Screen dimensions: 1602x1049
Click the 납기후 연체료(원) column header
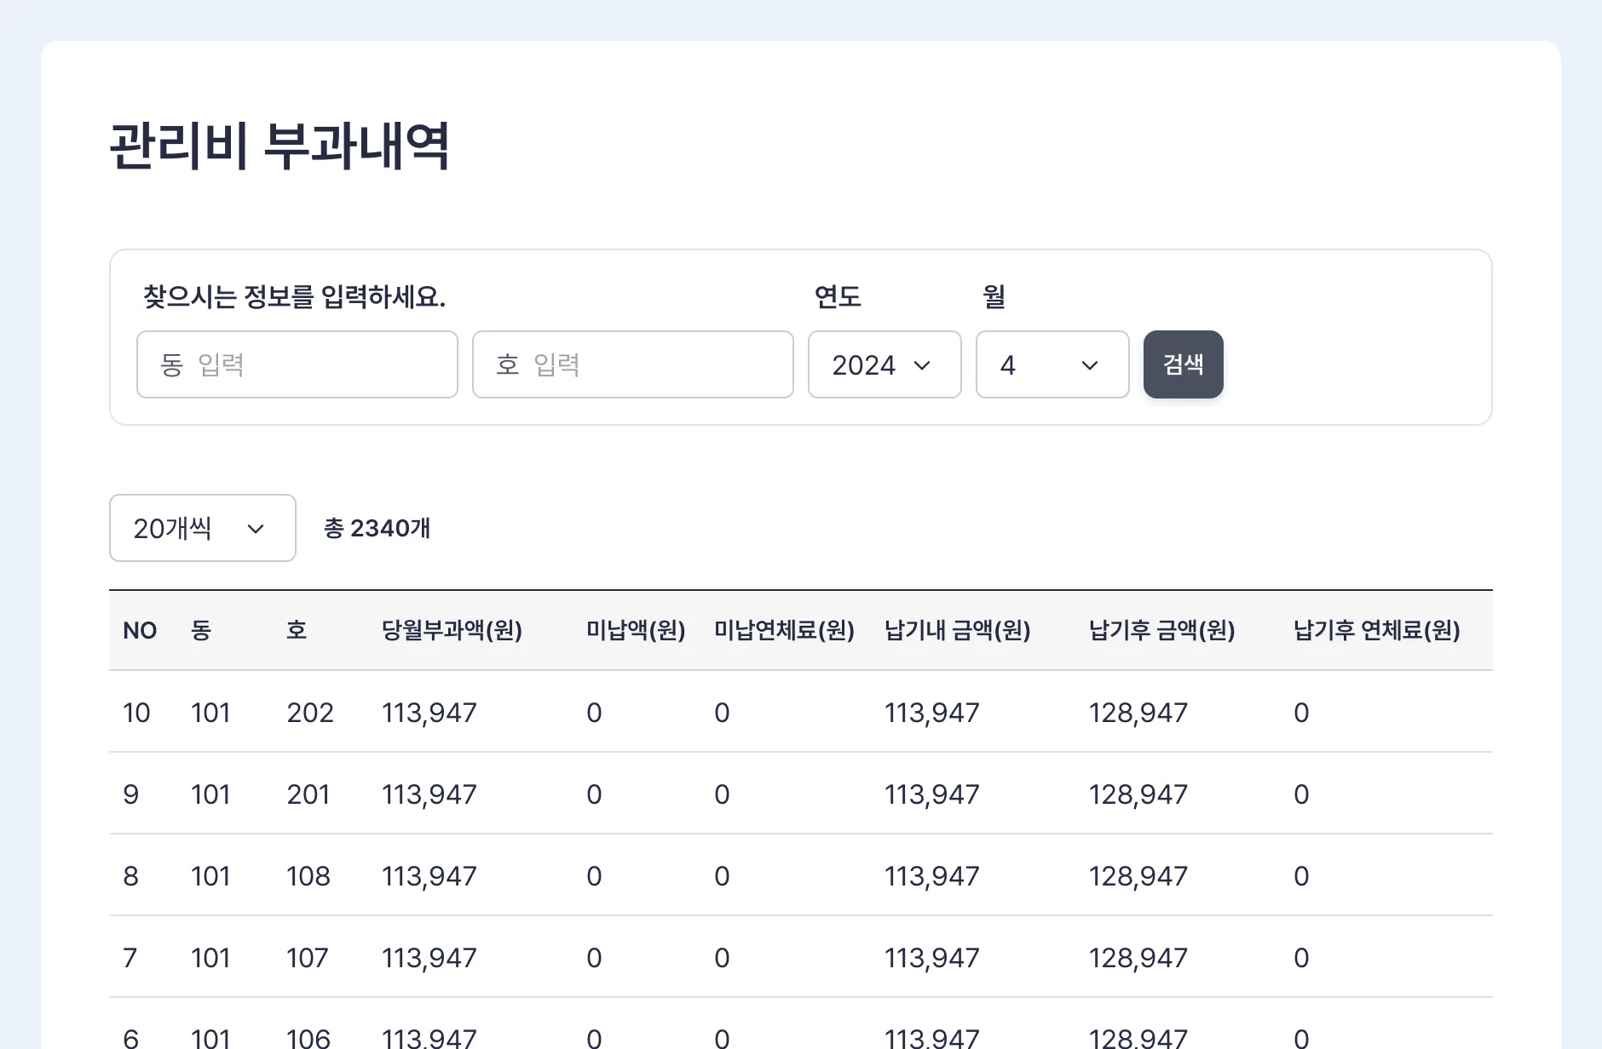pos(1377,631)
